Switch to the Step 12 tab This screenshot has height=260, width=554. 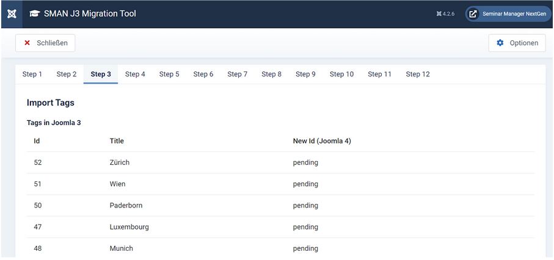coord(418,74)
